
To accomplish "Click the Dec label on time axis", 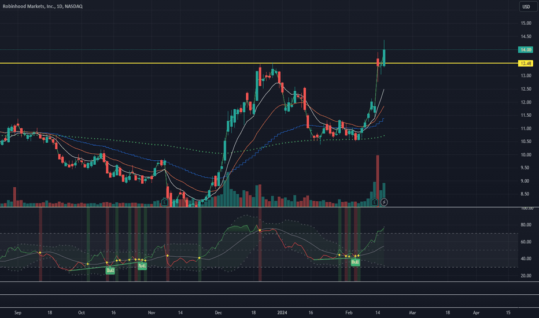I will [218, 312].
